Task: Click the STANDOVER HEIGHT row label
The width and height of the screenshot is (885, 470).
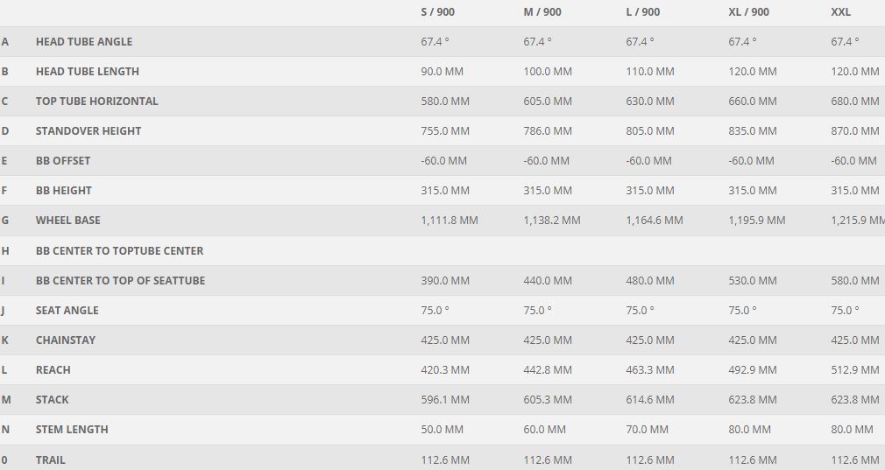Action: 88,131
